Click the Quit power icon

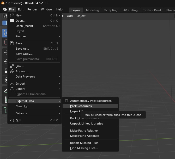click(12, 120)
